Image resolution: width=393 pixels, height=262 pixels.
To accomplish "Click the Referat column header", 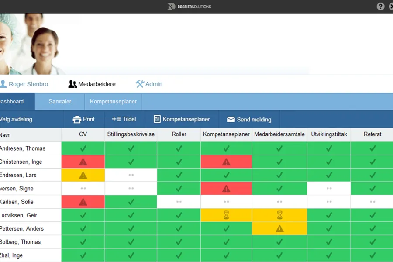I will point(372,134).
